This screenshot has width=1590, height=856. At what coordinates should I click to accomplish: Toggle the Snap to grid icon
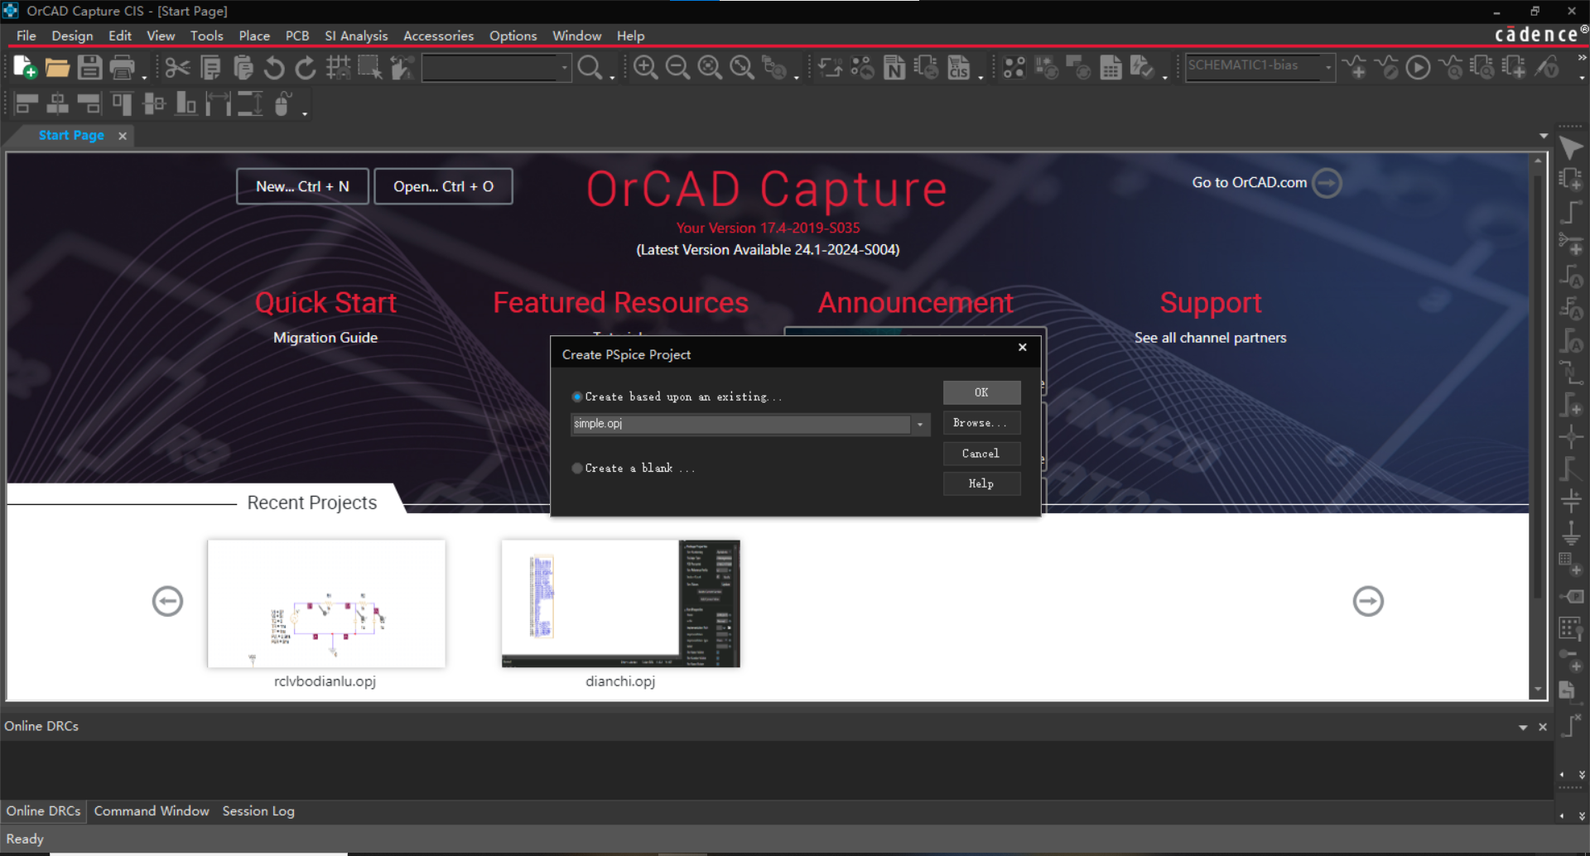(338, 67)
